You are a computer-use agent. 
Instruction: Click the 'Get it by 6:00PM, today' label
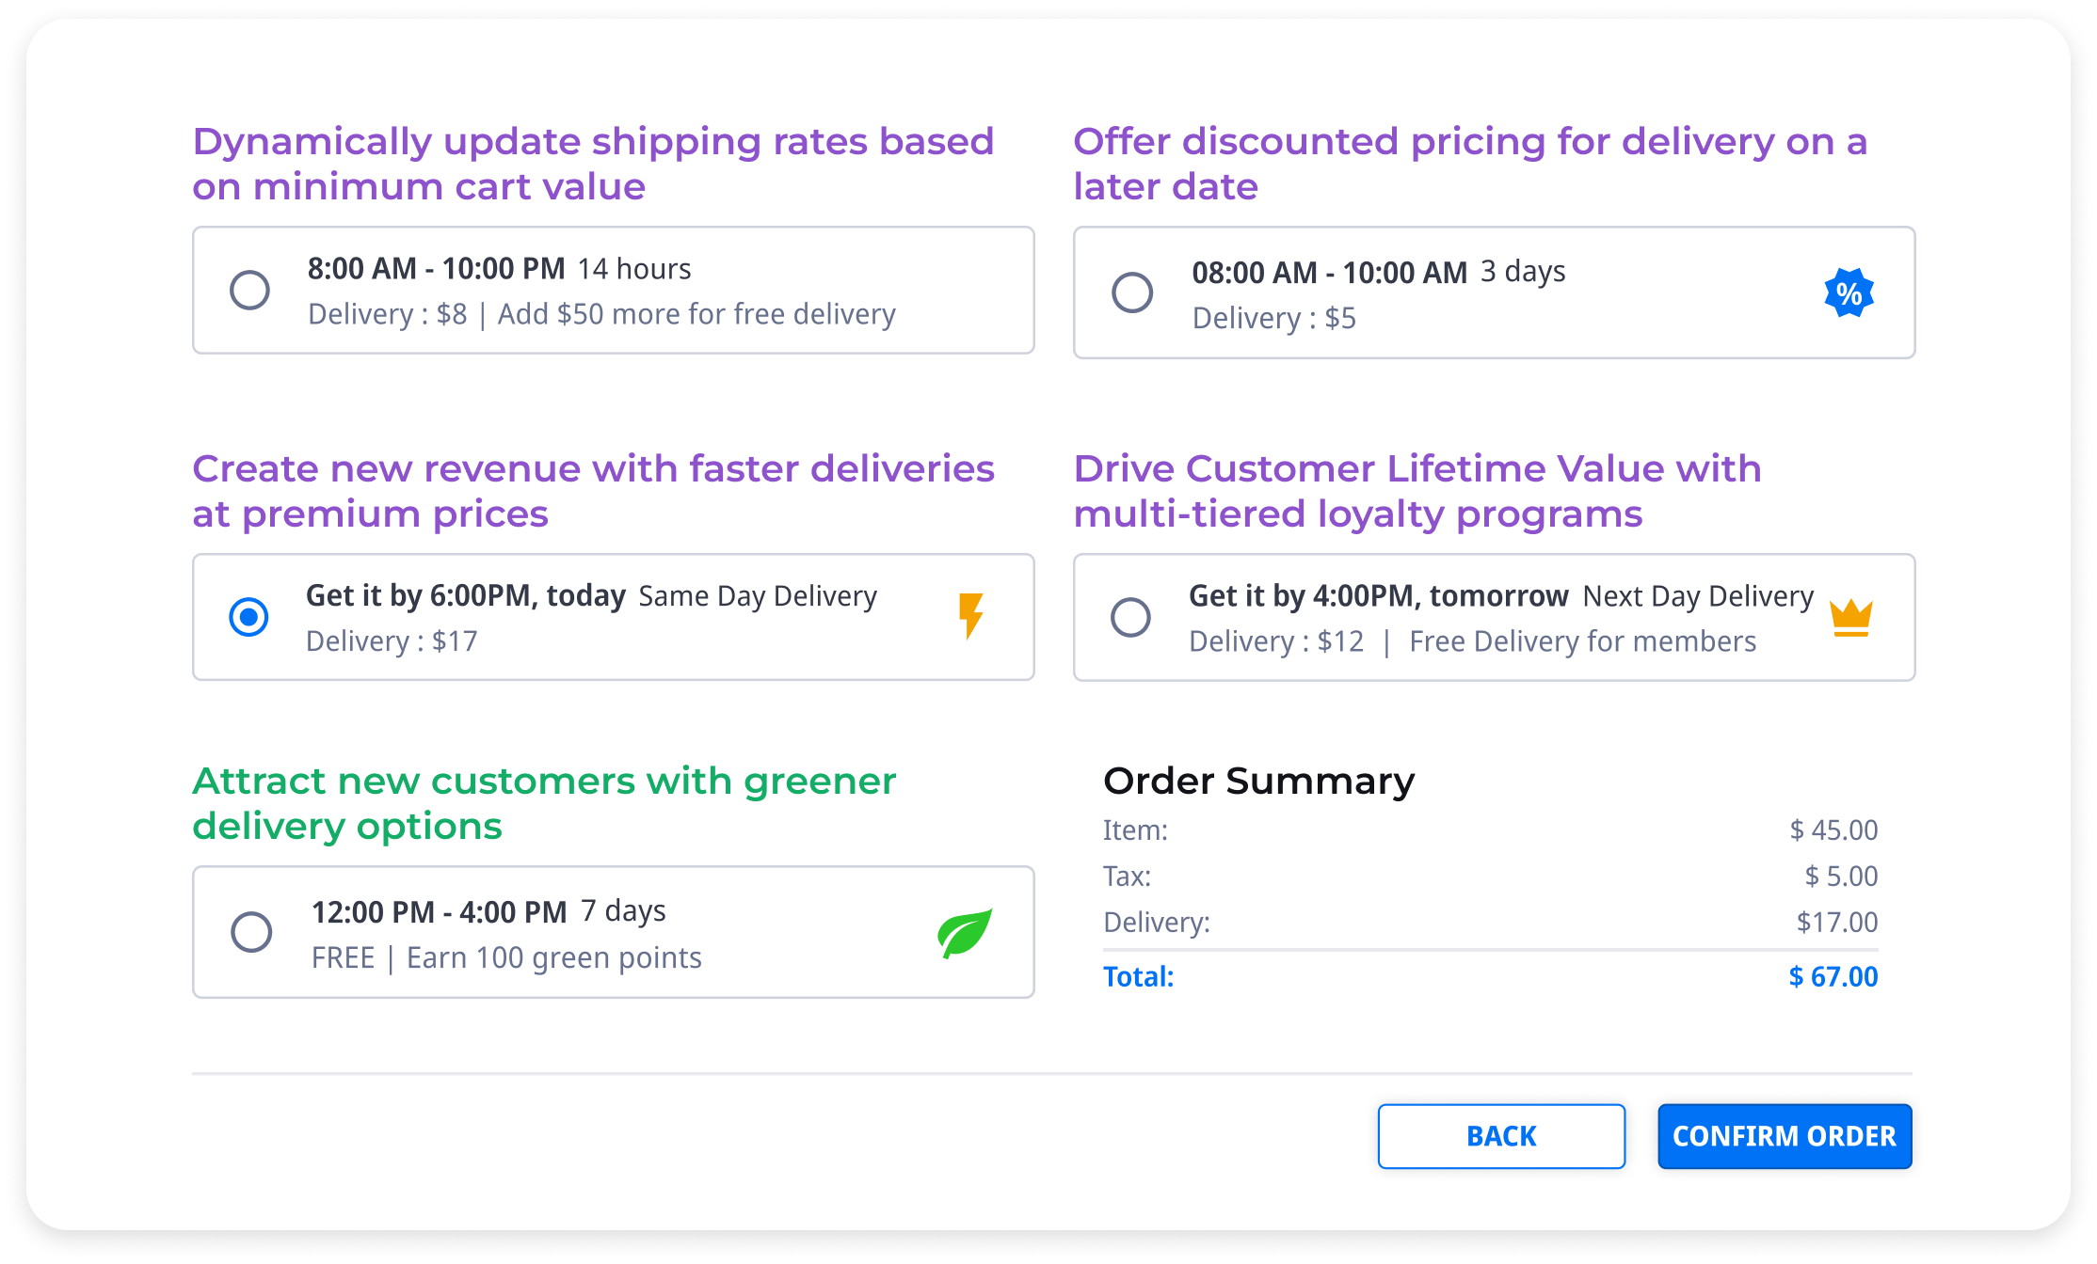(x=466, y=595)
